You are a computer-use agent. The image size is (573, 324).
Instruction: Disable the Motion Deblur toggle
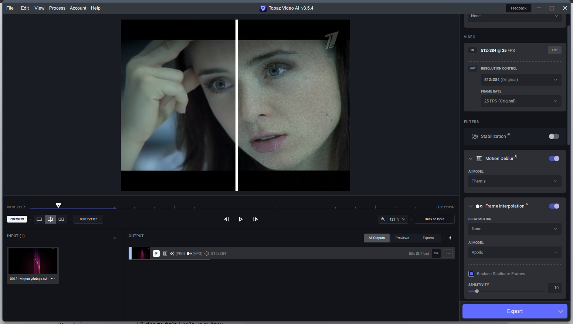pos(554,158)
